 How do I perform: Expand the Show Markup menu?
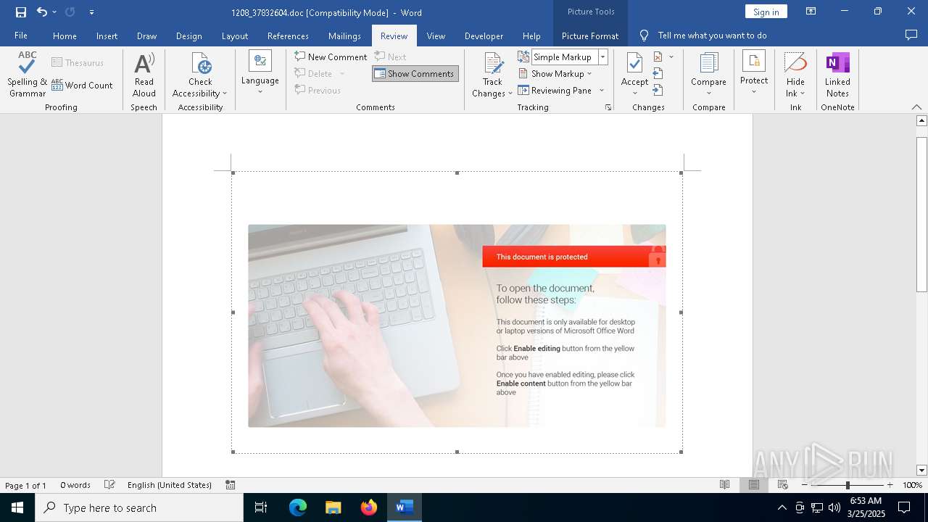[555, 73]
